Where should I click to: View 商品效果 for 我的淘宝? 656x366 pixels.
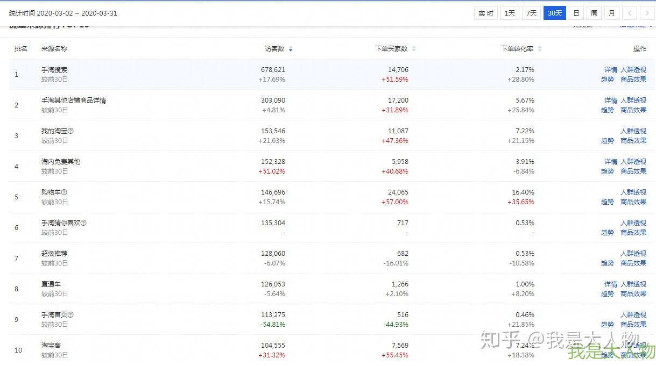pos(633,141)
